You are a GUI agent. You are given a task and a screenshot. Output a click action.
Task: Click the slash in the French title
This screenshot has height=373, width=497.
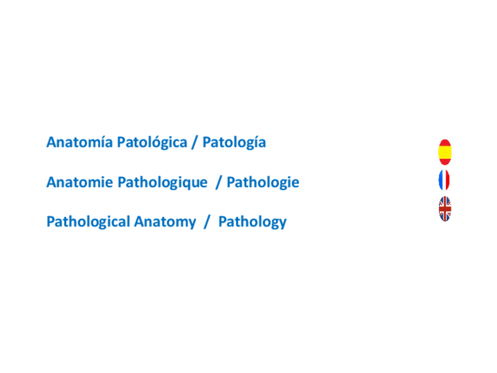219,182
